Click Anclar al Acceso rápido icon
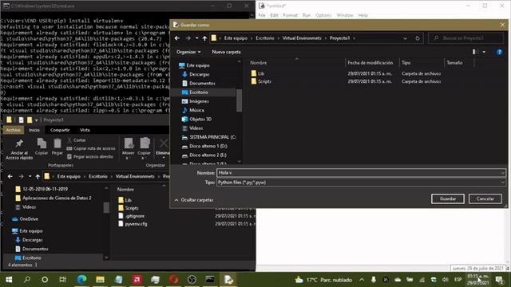The height and width of the screenshot is (287, 511). click(x=19, y=149)
